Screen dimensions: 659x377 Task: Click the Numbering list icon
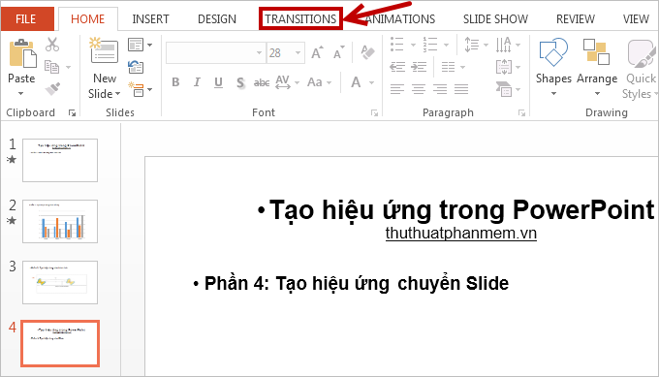[x=430, y=45]
